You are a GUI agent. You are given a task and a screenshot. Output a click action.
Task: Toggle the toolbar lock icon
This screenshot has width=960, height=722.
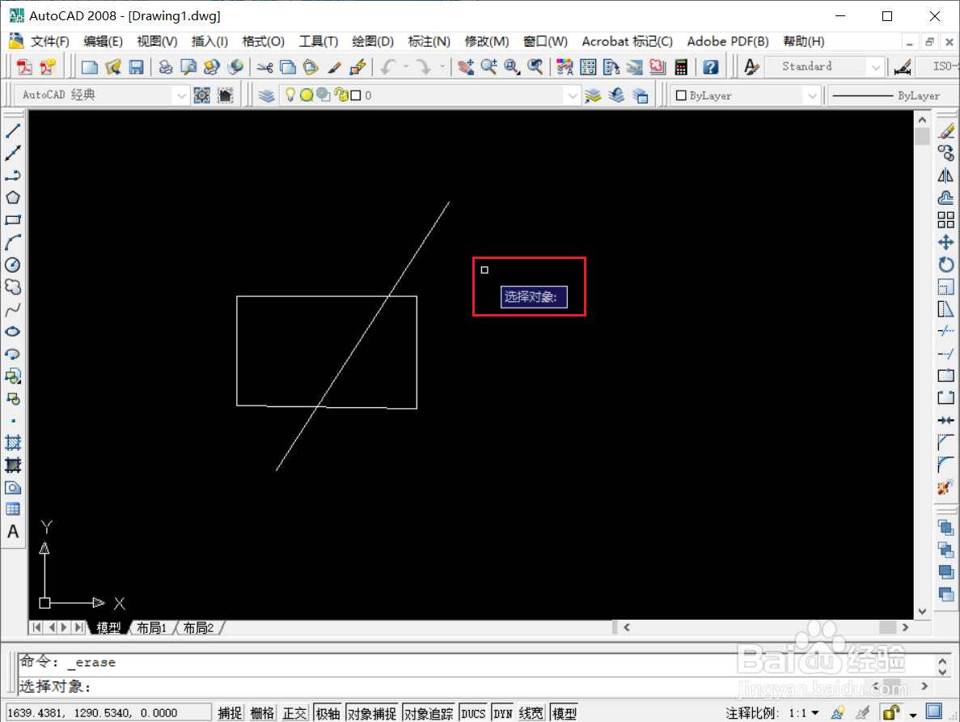point(890,712)
